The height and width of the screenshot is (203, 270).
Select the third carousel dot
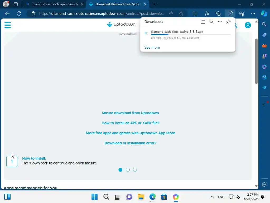pos(135,170)
